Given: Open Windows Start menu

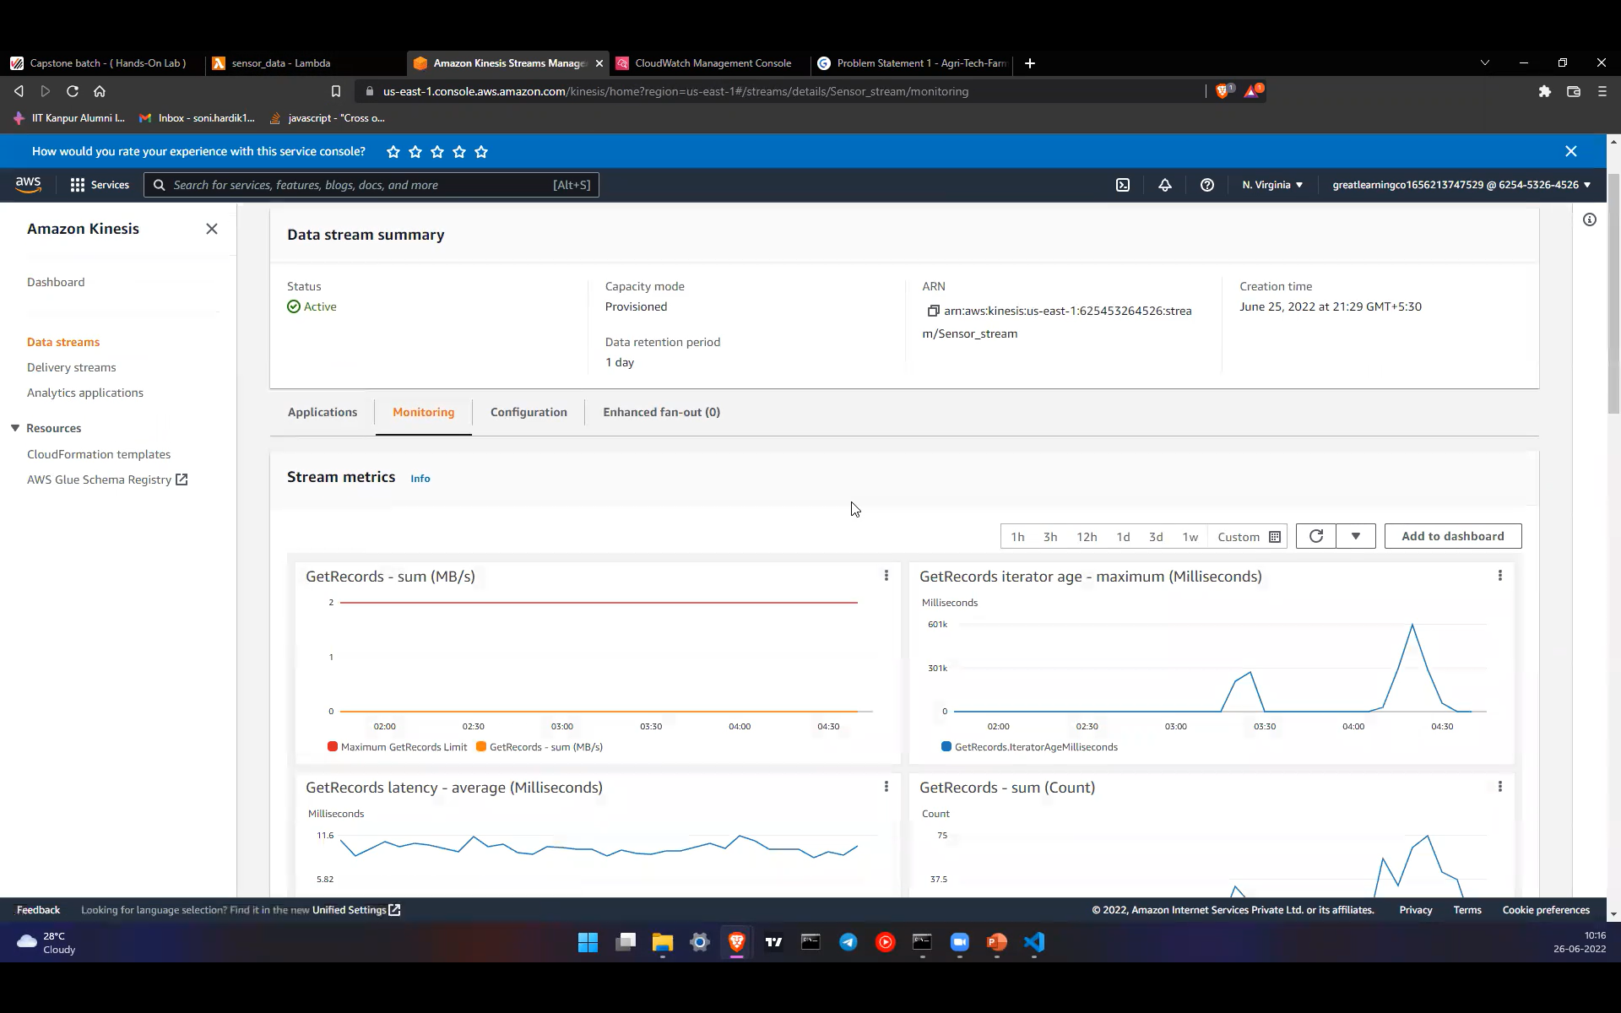Looking at the screenshot, I should click(588, 942).
